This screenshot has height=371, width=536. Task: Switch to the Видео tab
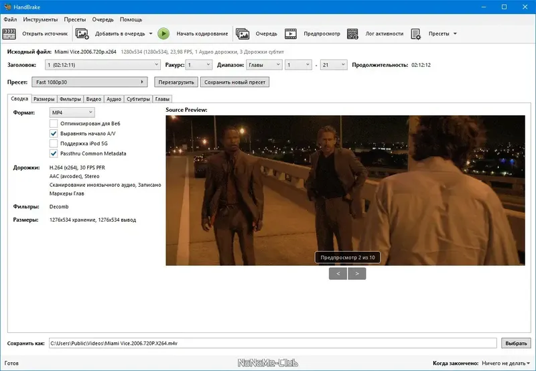[x=94, y=99]
